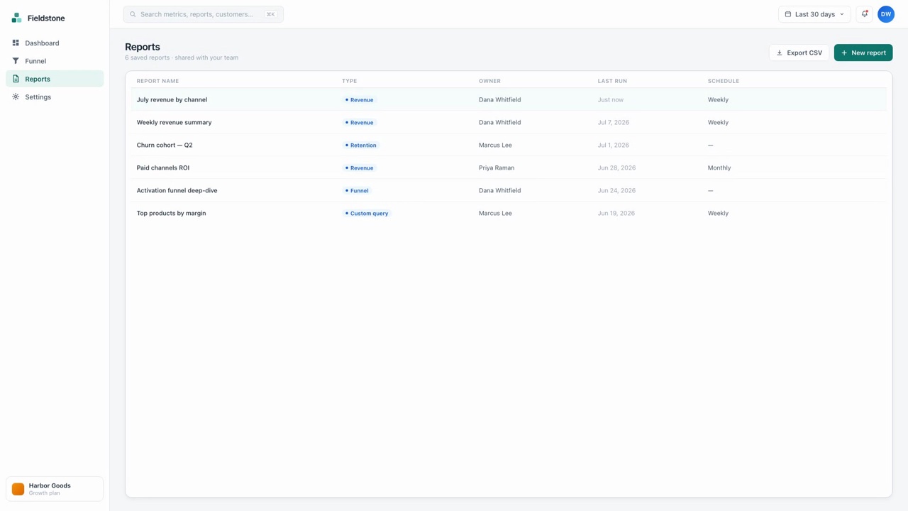The height and width of the screenshot is (511, 908).
Task: Click the Just now last-run value
Action: point(611,99)
